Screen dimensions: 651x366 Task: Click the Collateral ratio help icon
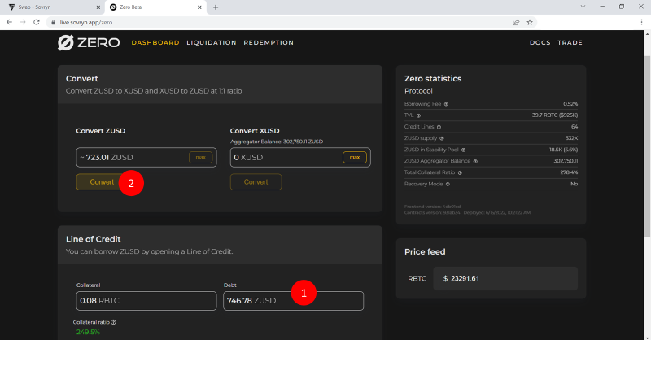point(113,322)
